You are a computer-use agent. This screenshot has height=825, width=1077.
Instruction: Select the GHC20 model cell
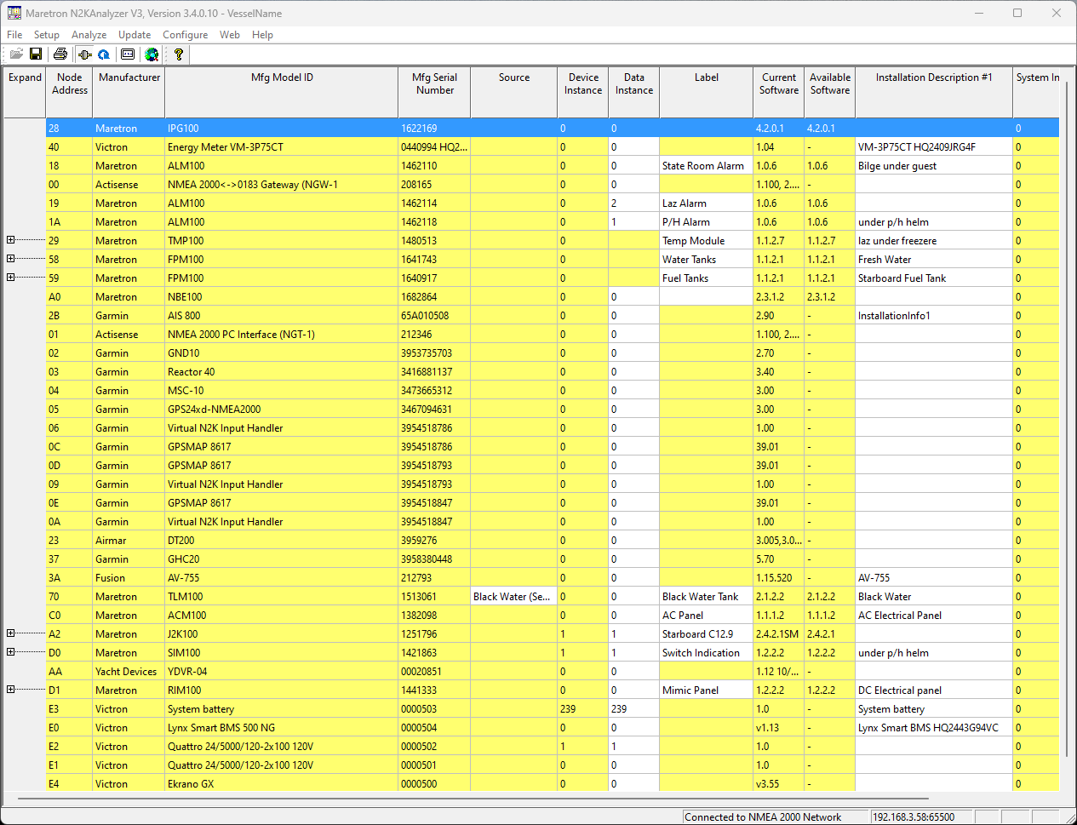(x=282, y=559)
